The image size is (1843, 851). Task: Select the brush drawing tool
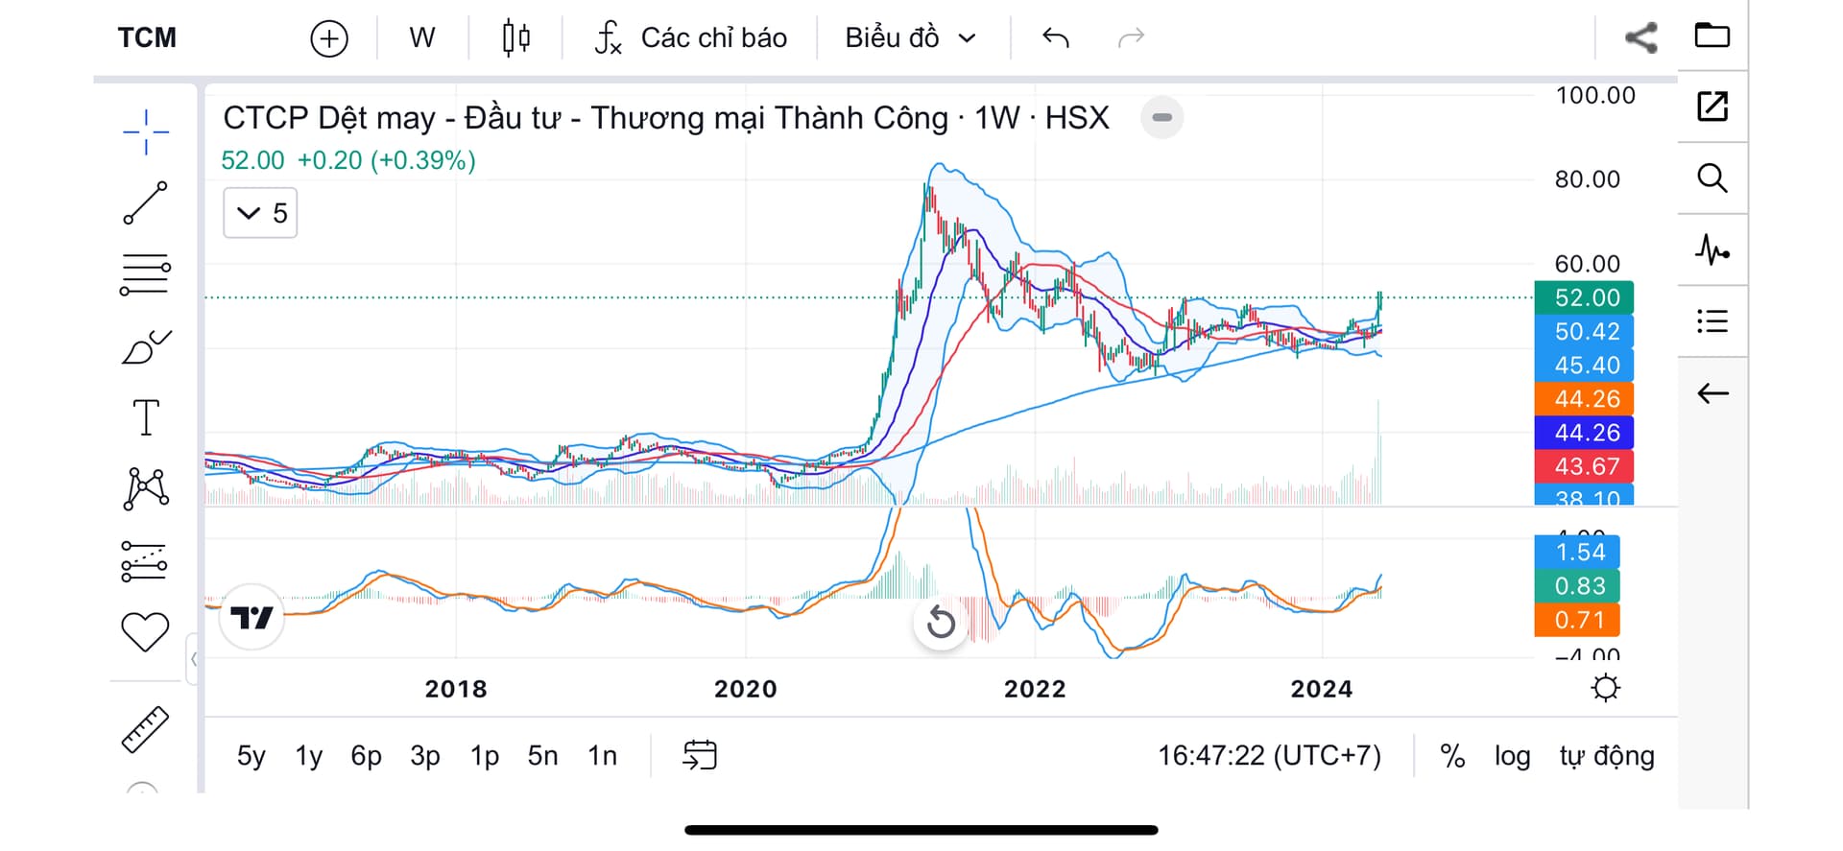[x=146, y=346]
